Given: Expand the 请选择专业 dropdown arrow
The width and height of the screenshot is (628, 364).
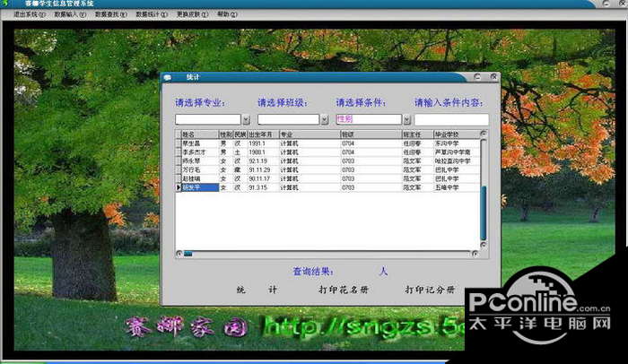Looking at the screenshot, I should pos(247,119).
